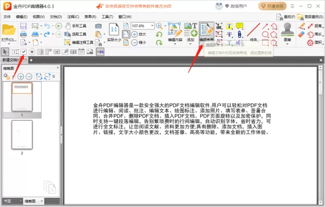The height and width of the screenshot is (207, 325).
Task: Select the list box form field tool
Action: click(x=40, y=51)
